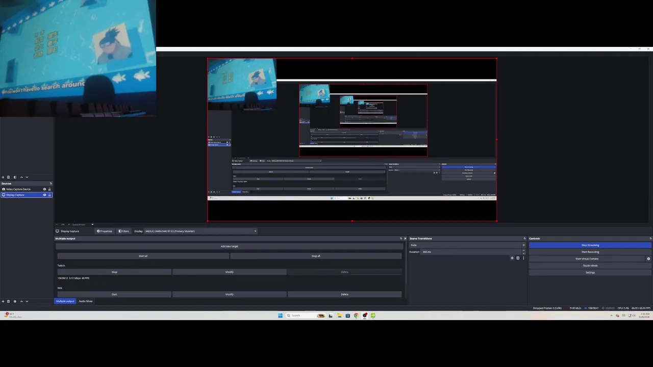
Task: Start the Kick output
Action: tap(114, 294)
